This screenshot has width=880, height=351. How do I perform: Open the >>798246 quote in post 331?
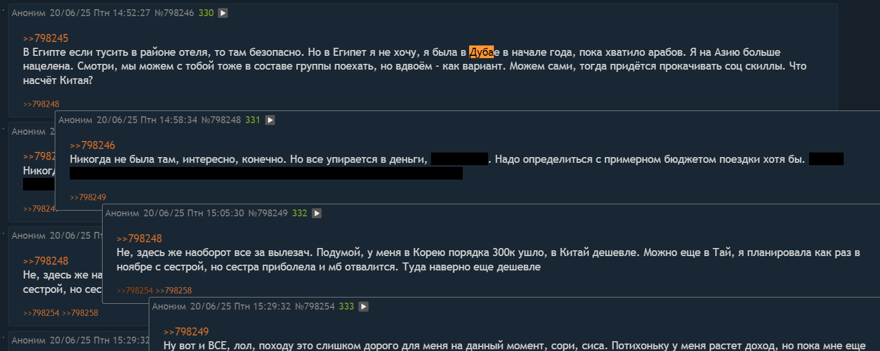tap(92, 146)
